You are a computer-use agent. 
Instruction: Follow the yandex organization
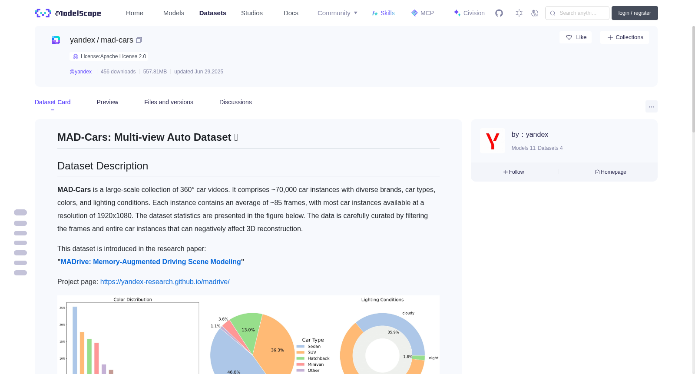514,172
